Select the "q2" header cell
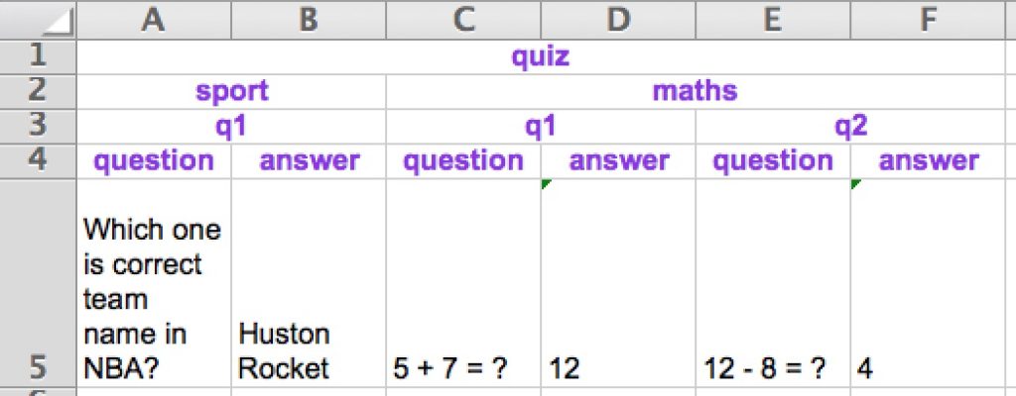Screen dimensions: 1016x396 point(850,126)
